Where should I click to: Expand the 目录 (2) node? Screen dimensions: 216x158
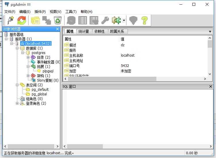point(28,57)
